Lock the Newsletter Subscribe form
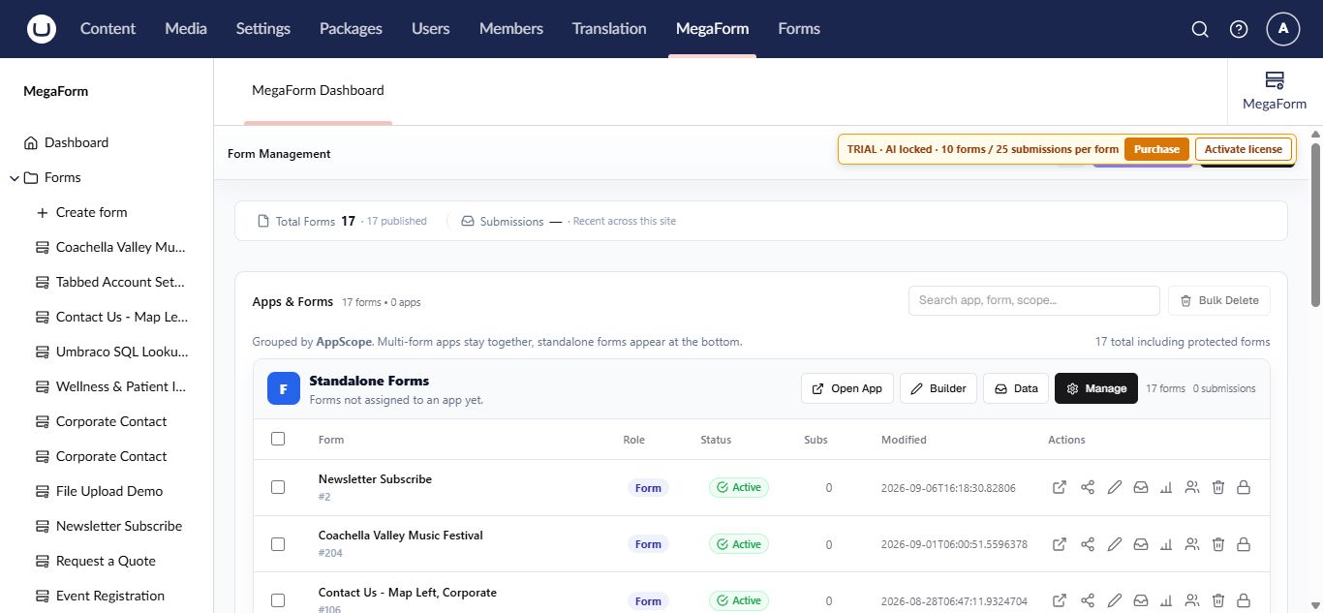 (x=1244, y=487)
